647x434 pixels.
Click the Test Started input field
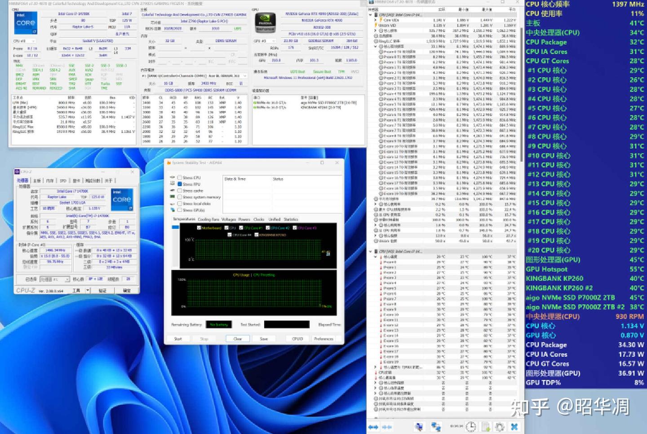[286, 325]
